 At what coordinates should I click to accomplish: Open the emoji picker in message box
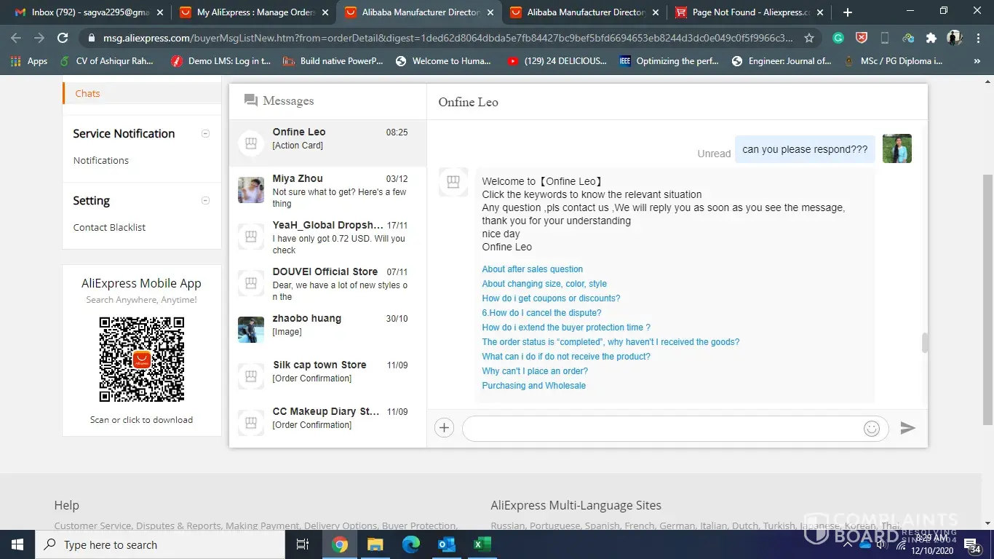coord(871,429)
